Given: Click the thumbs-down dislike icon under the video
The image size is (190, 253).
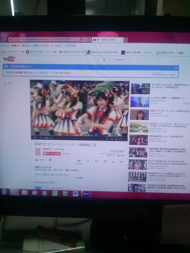Looking at the screenshot, I should pos(50,160).
